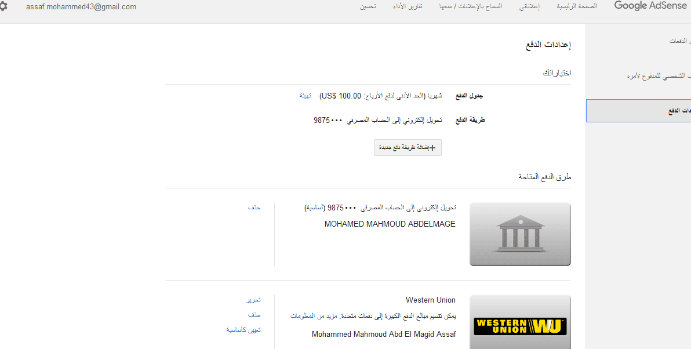Click the Western Union method title text
Viewport: 691px width, 349px height.
[x=431, y=300]
